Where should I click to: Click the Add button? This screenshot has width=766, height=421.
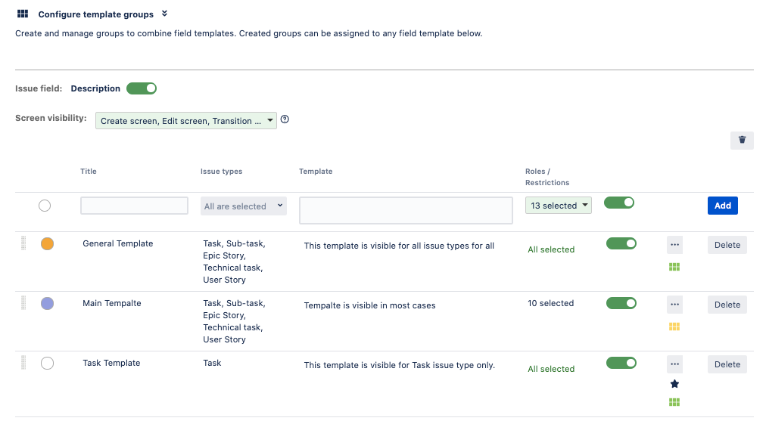point(723,206)
